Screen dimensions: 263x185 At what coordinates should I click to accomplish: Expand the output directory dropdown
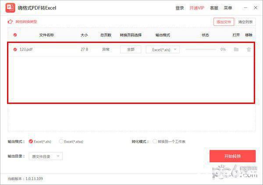click(46, 157)
